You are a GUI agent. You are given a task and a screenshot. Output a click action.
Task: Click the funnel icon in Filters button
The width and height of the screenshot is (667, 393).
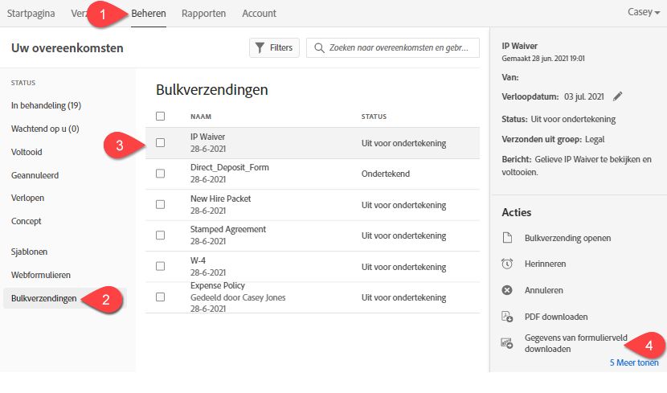click(x=260, y=47)
